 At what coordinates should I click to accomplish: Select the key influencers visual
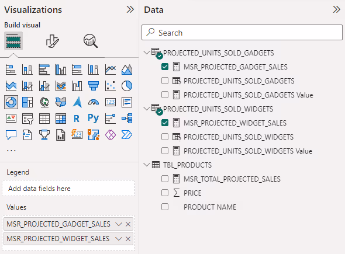[111, 119]
